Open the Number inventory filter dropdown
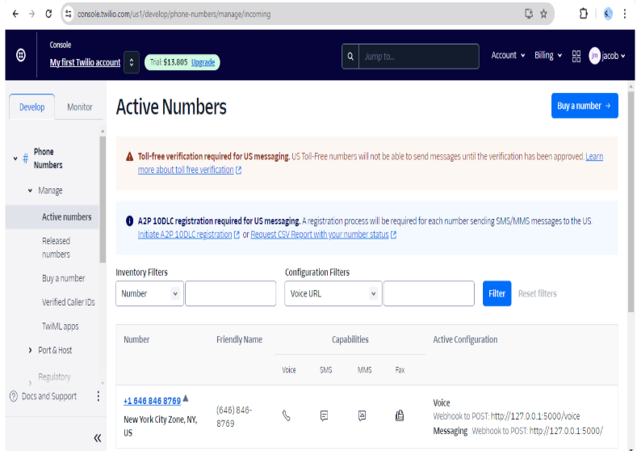 coord(149,293)
